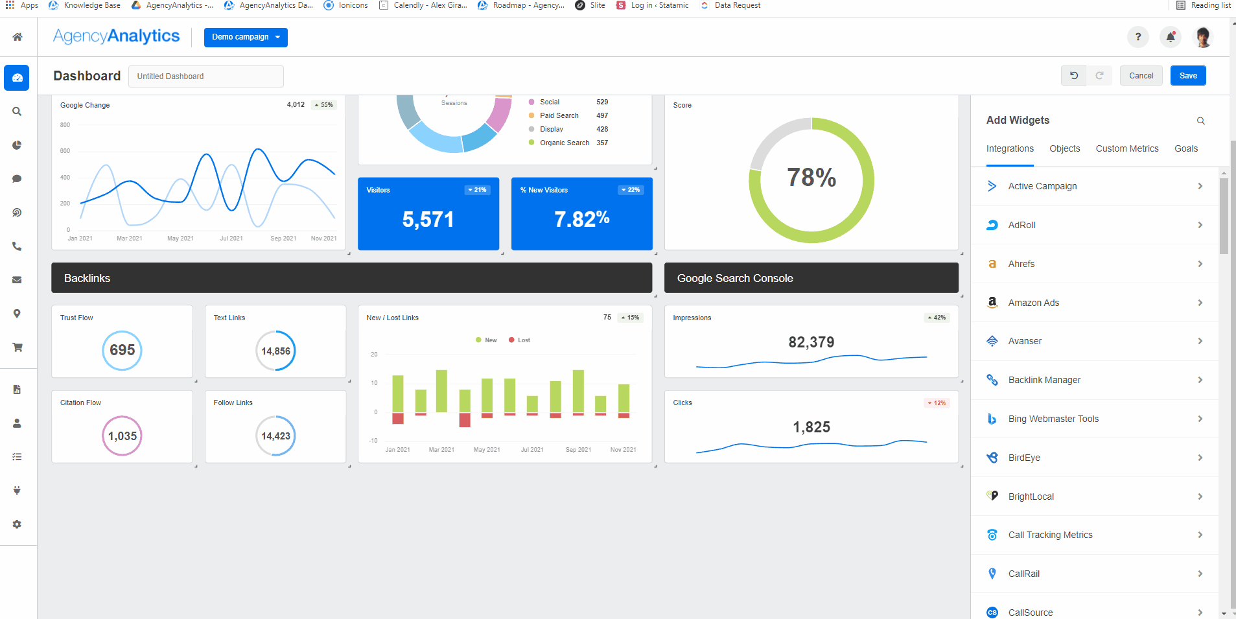Viewport: 1236px width, 619px height.
Task: Open the Knowledge Base bookmark
Action: (x=85, y=5)
